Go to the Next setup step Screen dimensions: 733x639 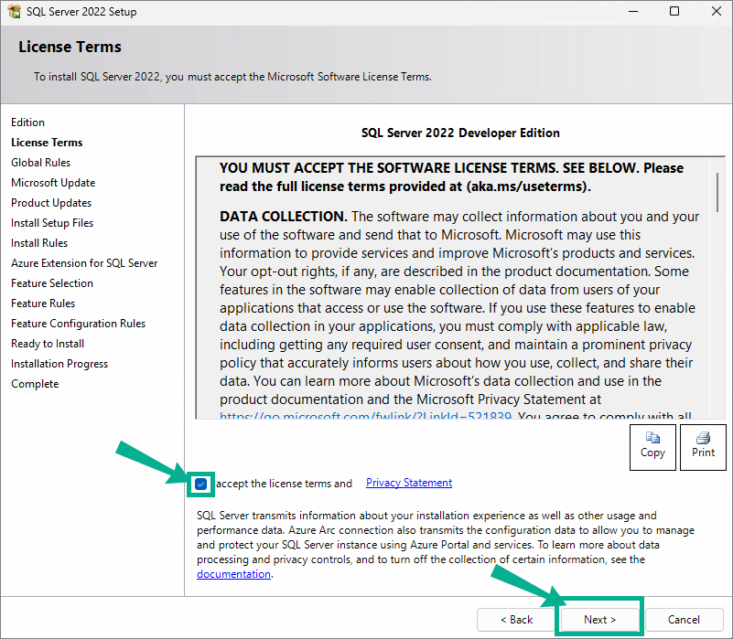point(599,620)
